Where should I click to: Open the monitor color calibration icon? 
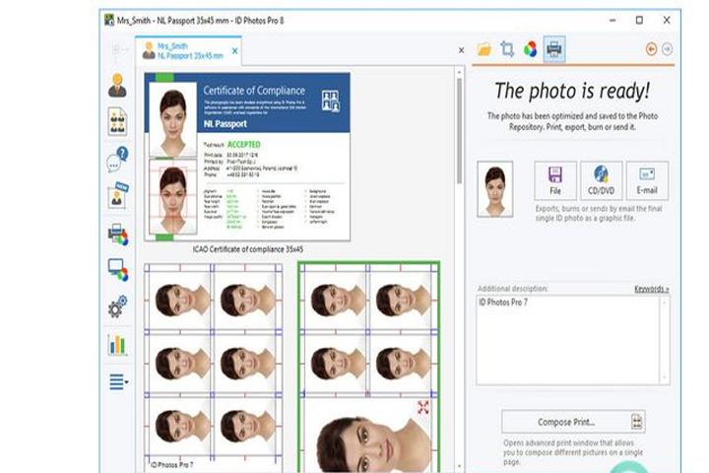[x=118, y=270]
